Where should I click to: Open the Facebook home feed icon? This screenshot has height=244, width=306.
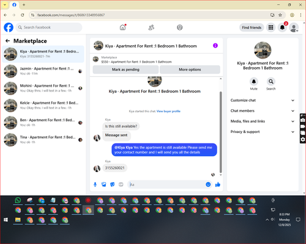[122, 27]
